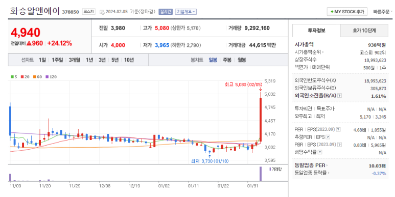This screenshot has width=395, height=197.
Task: Click the 상장주식수 18,993,623 value
Action: coord(375,60)
